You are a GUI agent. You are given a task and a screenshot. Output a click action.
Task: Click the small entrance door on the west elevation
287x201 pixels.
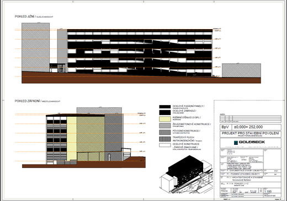pos(109,157)
